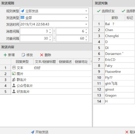Click the 选择好友 select friends button

[x=106, y=11]
